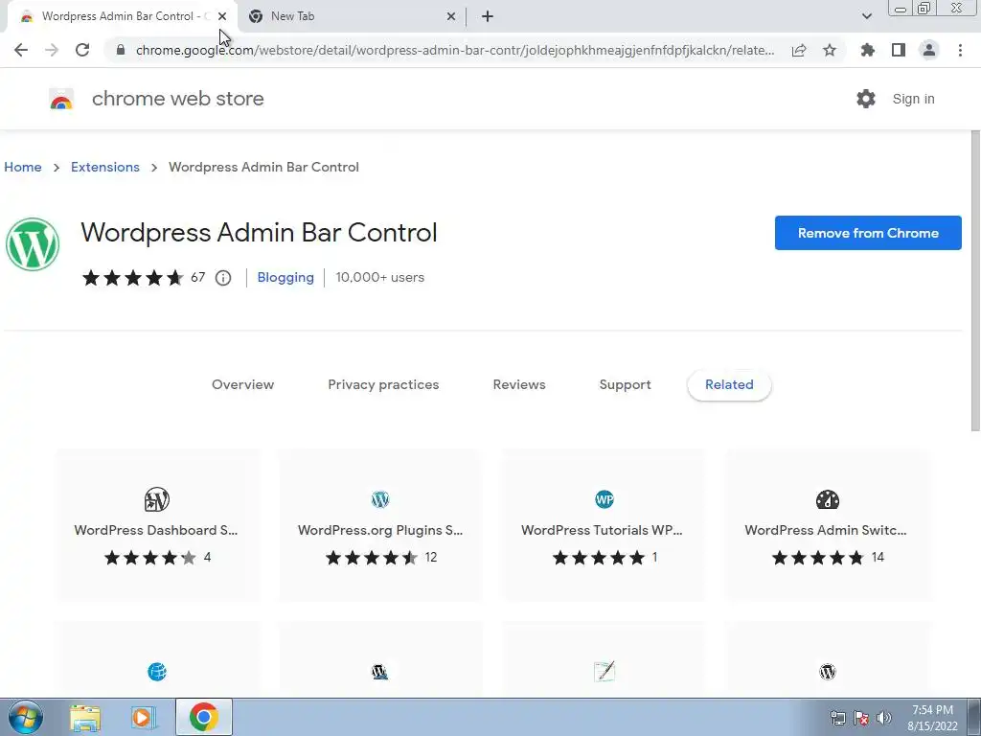Go to Home breadcrumb link
Viewport: 981px width, 736px height.
(23, 167)
